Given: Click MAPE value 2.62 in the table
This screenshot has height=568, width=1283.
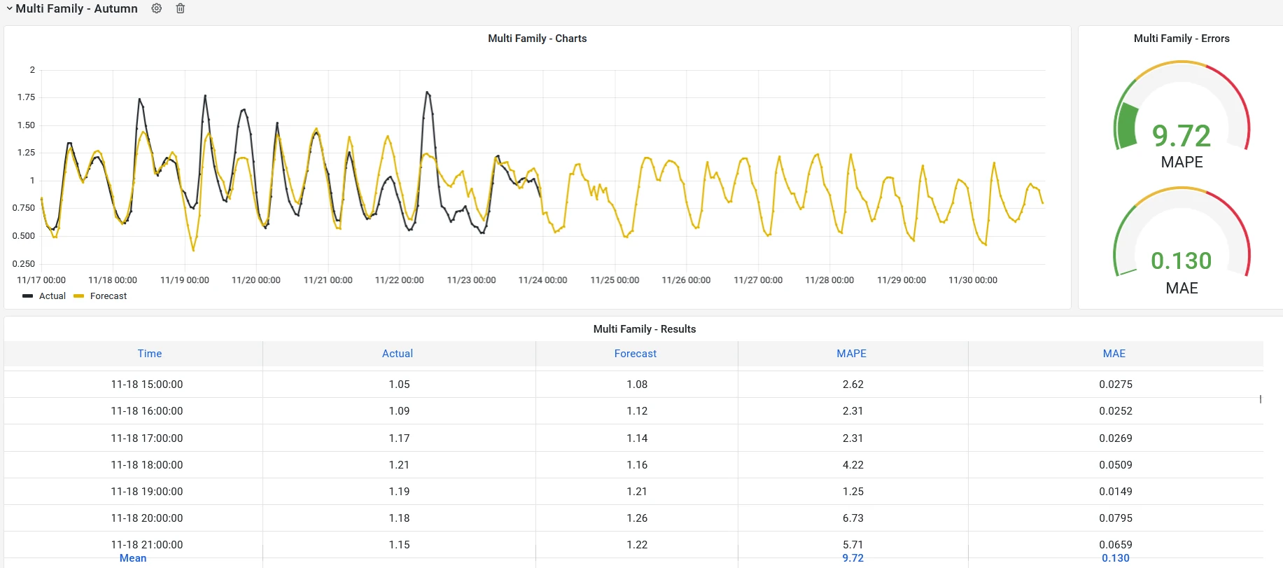Looking at the screenshot, I should pos(853,385).
